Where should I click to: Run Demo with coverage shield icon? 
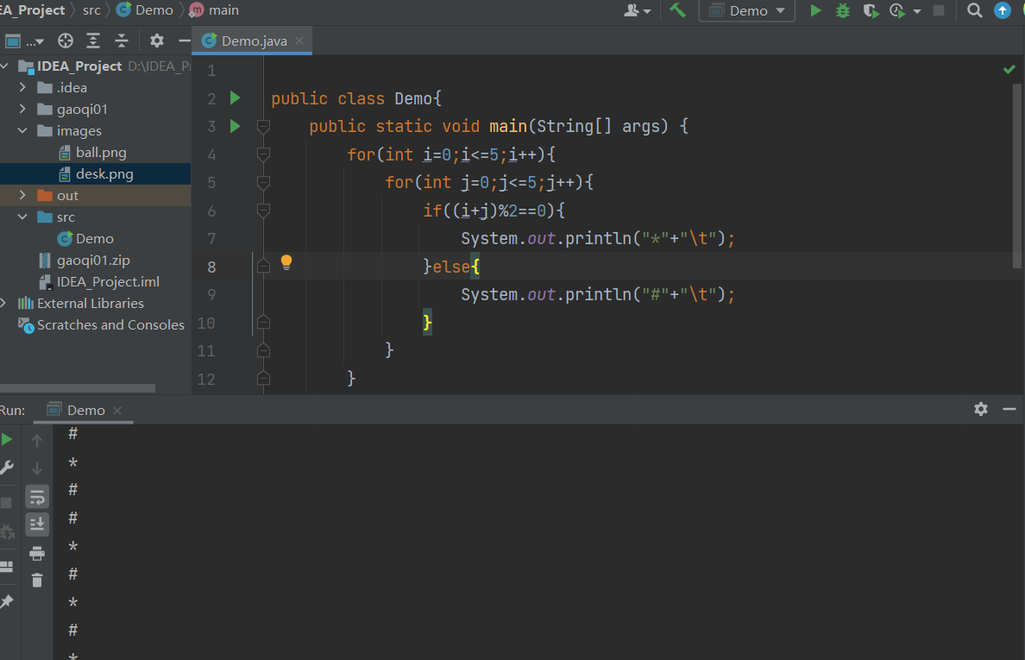(x=870, y=10)
